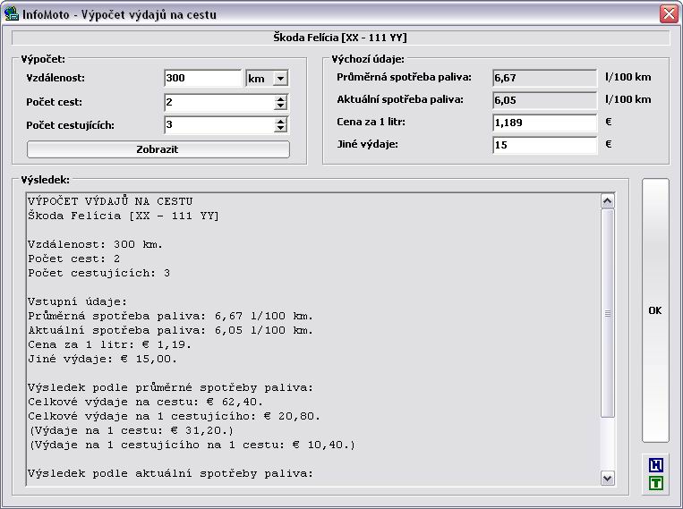The height and width of the screenshot is (509, 683).
Task: Focus the Počet cest field
Action: point(219,102)
